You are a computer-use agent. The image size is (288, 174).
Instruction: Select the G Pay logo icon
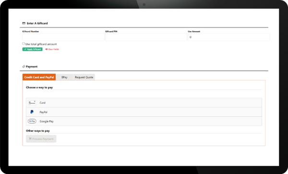click(x=32, y=121)
